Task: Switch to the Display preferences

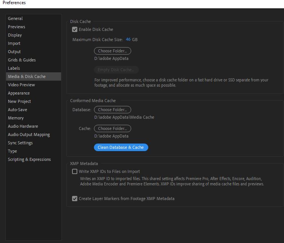Action: coord(15,35)
